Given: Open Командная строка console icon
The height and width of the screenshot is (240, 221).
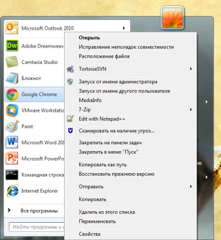Looking at the screenshot, I should (x=11, y=175).
